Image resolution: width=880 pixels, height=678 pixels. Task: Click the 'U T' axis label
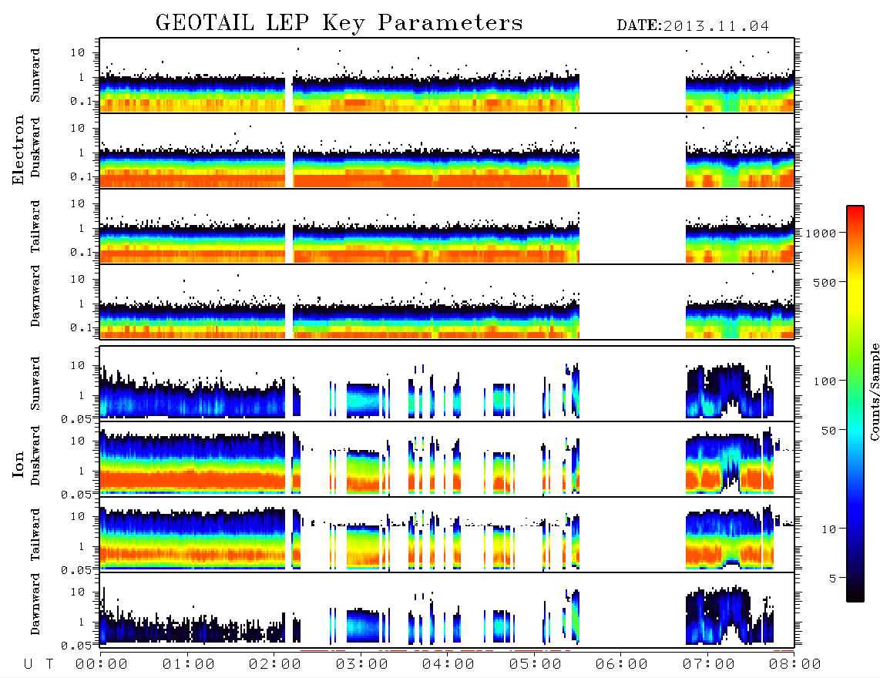point(39,665)
